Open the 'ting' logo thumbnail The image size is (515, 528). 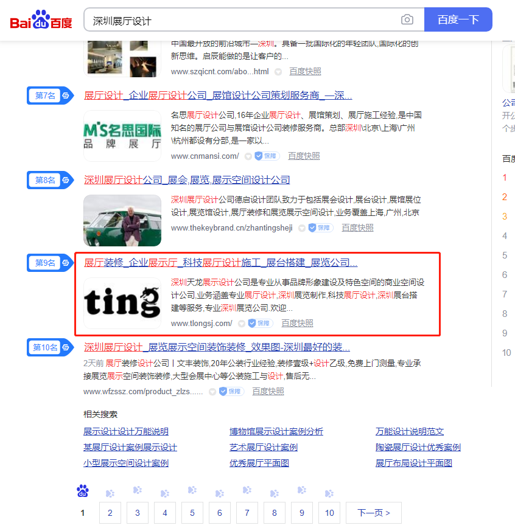pyautogui.click(x=122, y=303)
